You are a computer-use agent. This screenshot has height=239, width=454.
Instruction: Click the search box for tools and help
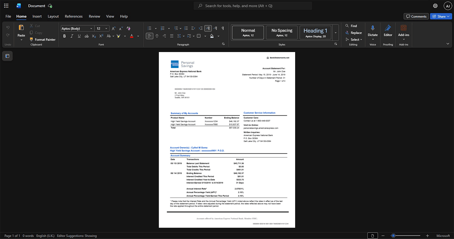pyautogui.click(x=253, y=6)
